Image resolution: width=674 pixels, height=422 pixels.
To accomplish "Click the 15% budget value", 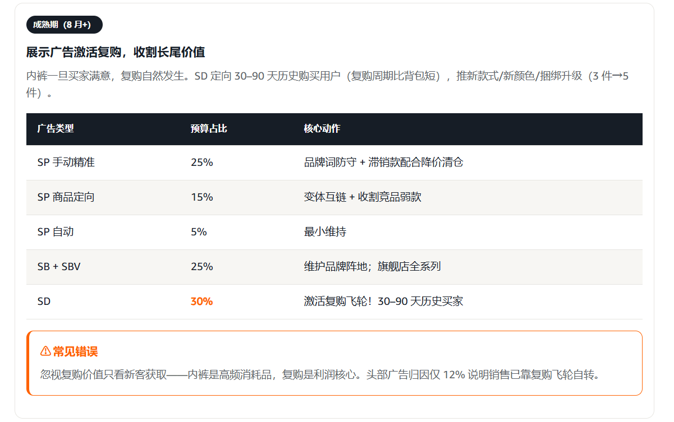I will pyautogui.click(x=202, y=197).
